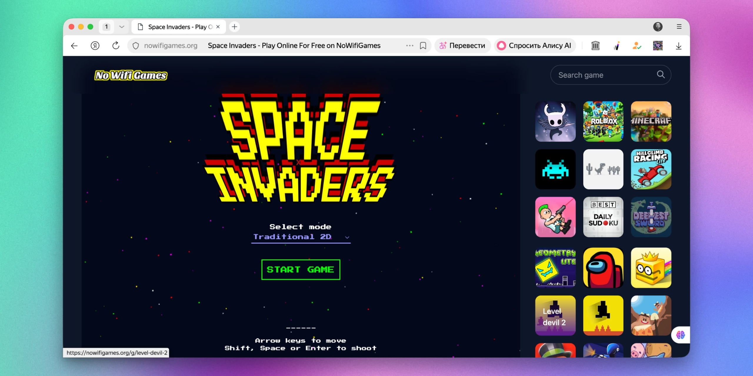Viewport: 753px width, 376px height.
Task: Open the Hill Climb Racing Lite thumbnail
Action: tap(651, 169)
